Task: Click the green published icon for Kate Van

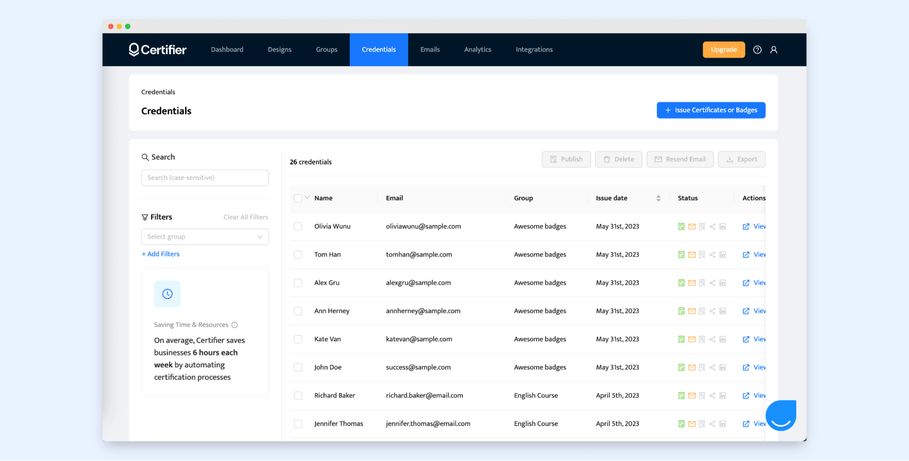Action: [x=681, y=339]
